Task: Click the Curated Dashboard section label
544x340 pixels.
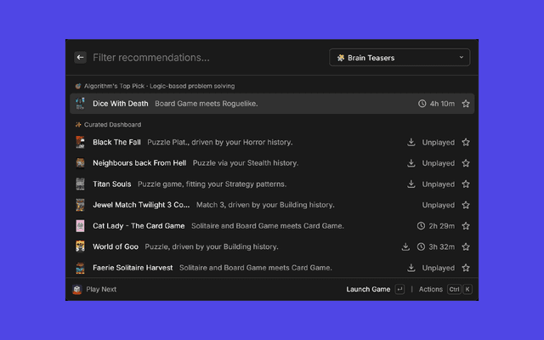Action: coord(112,125)
